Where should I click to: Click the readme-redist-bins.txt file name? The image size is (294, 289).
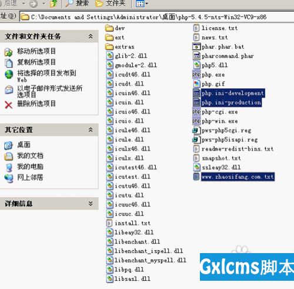pyautogui.click(x=238, y=149)
